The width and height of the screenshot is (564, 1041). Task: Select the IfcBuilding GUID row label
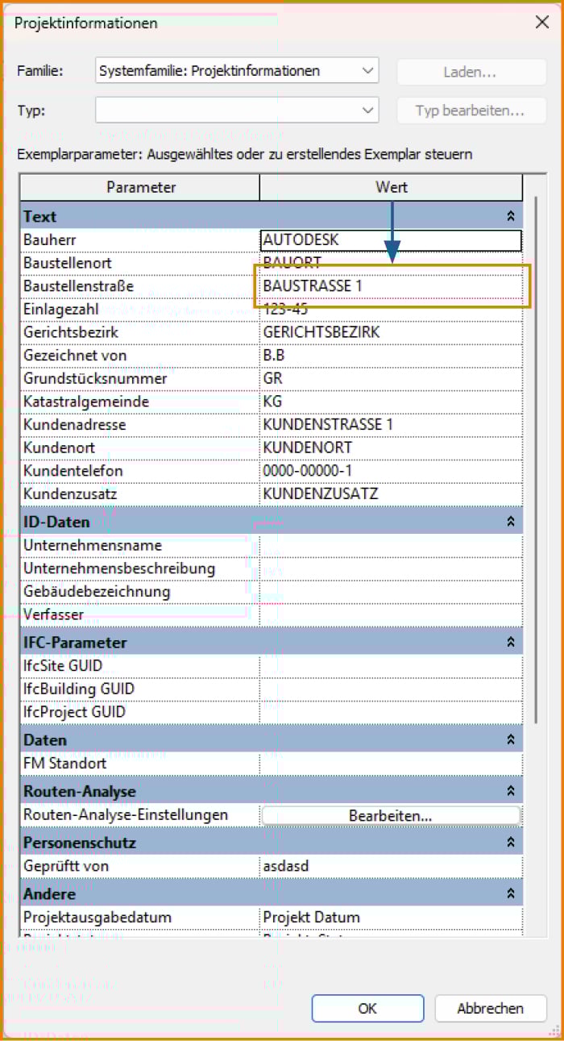click(79, 689)
